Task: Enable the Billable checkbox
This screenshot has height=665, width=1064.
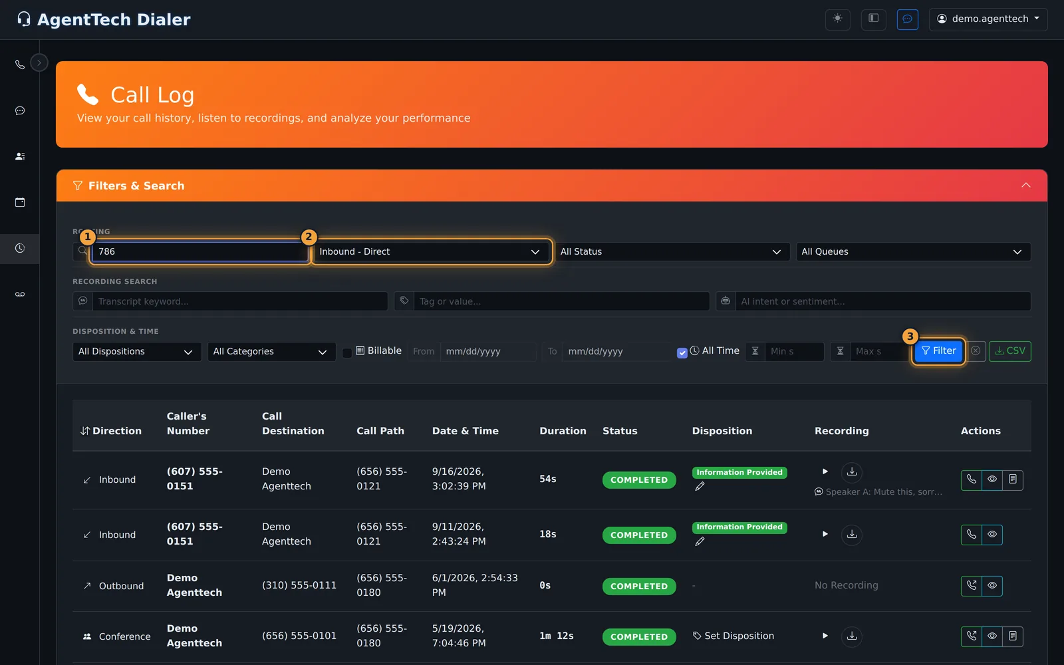Action: pos(347,352)
